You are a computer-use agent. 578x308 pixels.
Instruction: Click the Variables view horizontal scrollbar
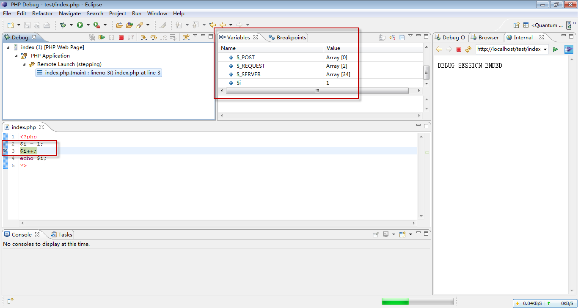coord(317,91)
